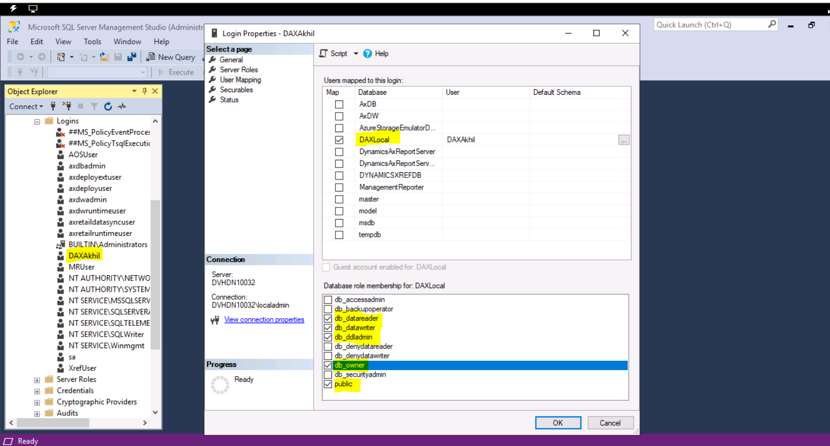The width and height of the screenshot is (830, 446).
Task: Click the Open File folder icon
Action: [x=104, y=57]
